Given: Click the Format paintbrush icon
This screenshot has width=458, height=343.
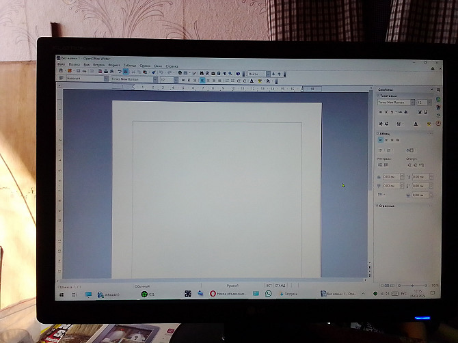Looking at the screenshot, I should tap(154, 72).
